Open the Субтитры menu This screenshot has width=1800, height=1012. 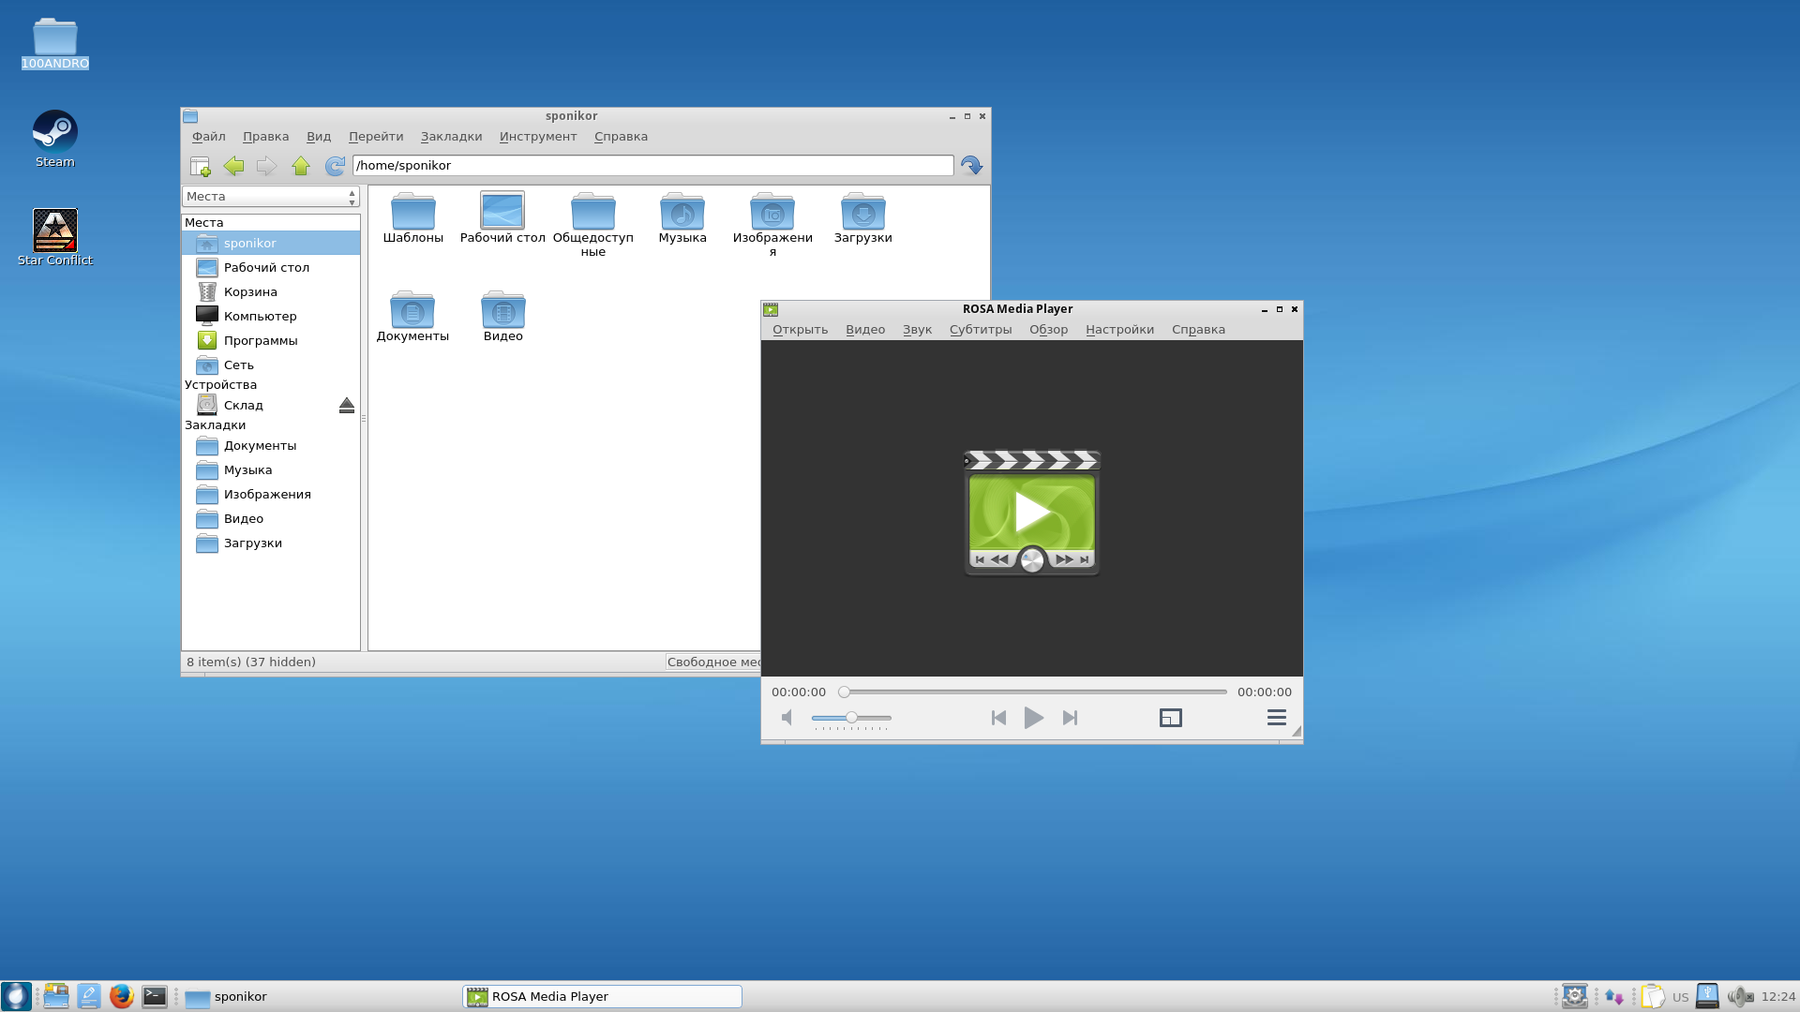(980, 330)
